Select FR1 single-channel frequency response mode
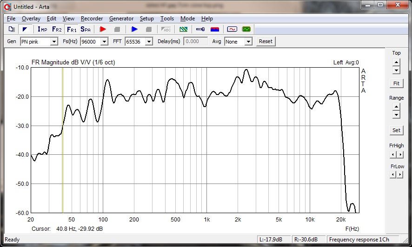This screenshot has width=412, height=247. pos(72,29)
